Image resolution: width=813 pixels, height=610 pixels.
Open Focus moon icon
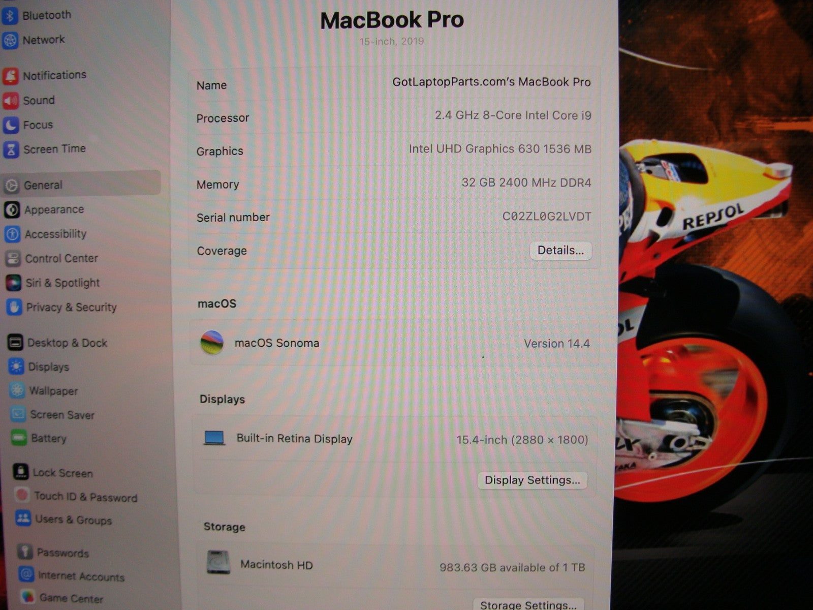pyautogui.click(x=11, y=125)
